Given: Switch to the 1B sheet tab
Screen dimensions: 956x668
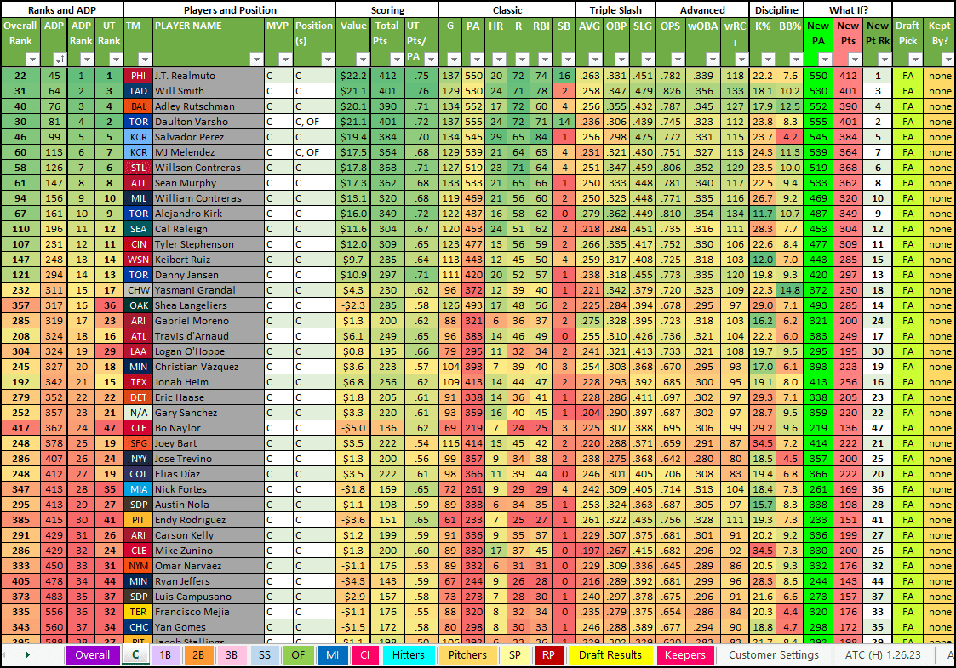Looking at the screenshot, I should [165, 655].
